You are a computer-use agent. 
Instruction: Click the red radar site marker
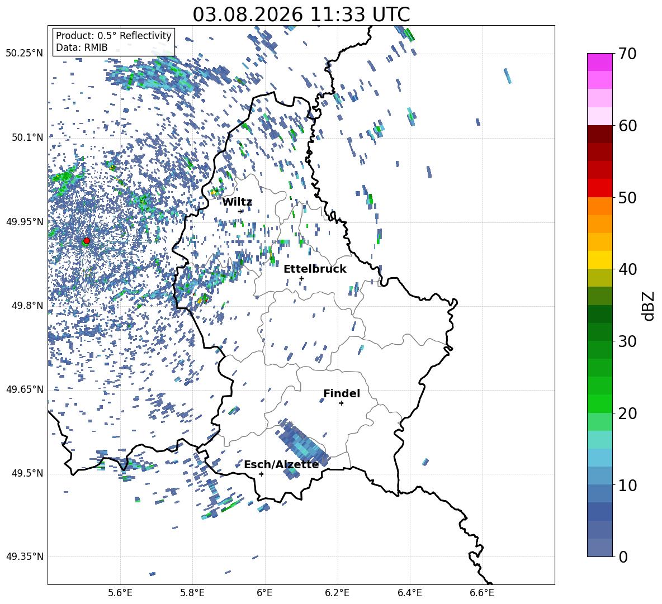click(87, 240)
